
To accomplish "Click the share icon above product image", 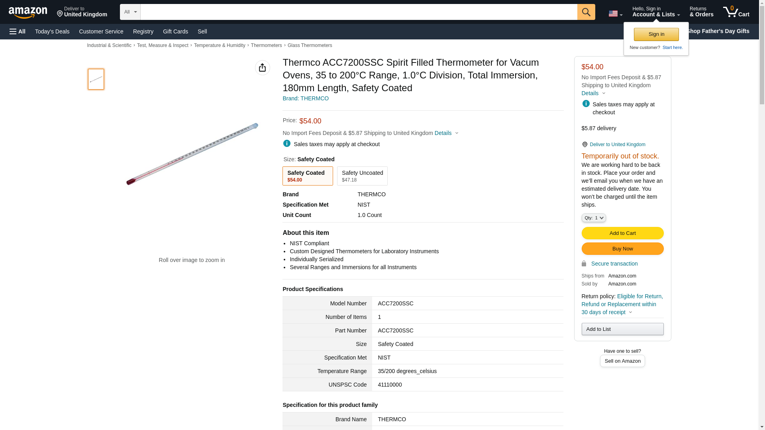I will tap(262, 68).
